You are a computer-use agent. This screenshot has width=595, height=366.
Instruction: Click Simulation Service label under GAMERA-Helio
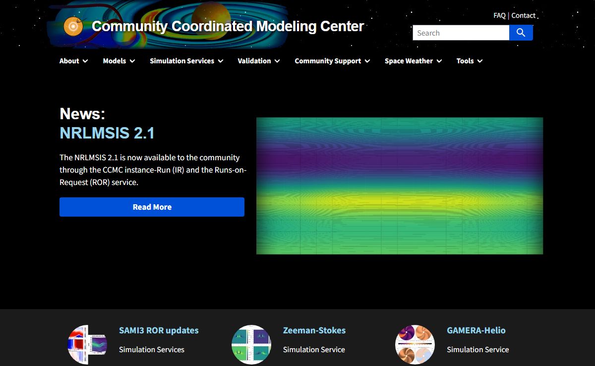[478, 349]
